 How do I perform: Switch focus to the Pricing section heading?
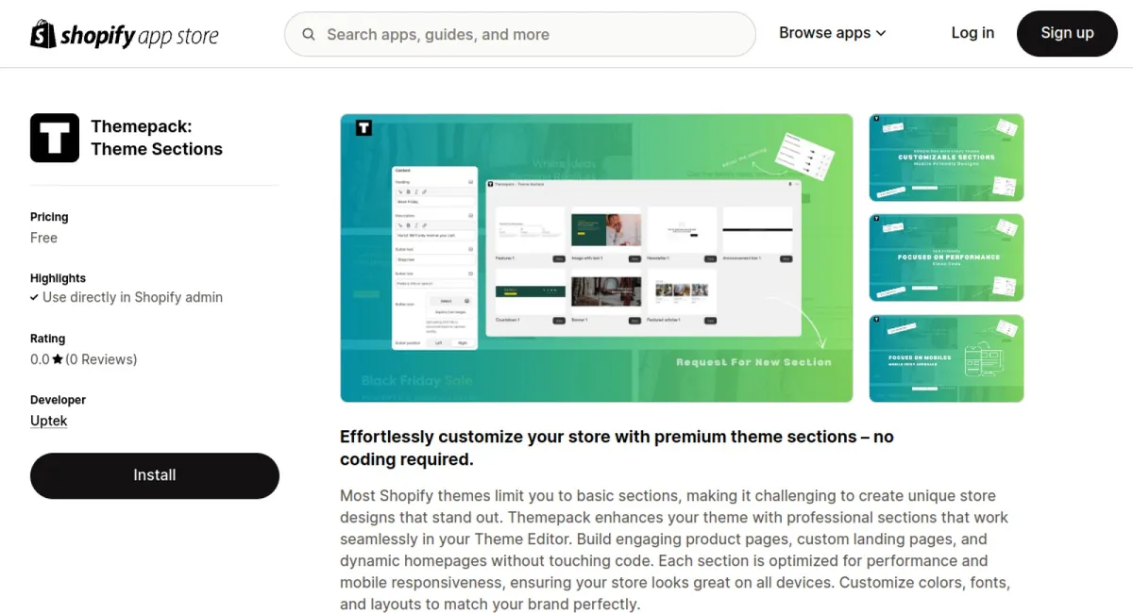click(x=49, y=216)
